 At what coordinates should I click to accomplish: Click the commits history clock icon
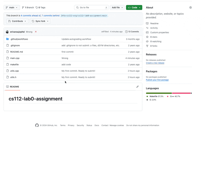(126, 32)
